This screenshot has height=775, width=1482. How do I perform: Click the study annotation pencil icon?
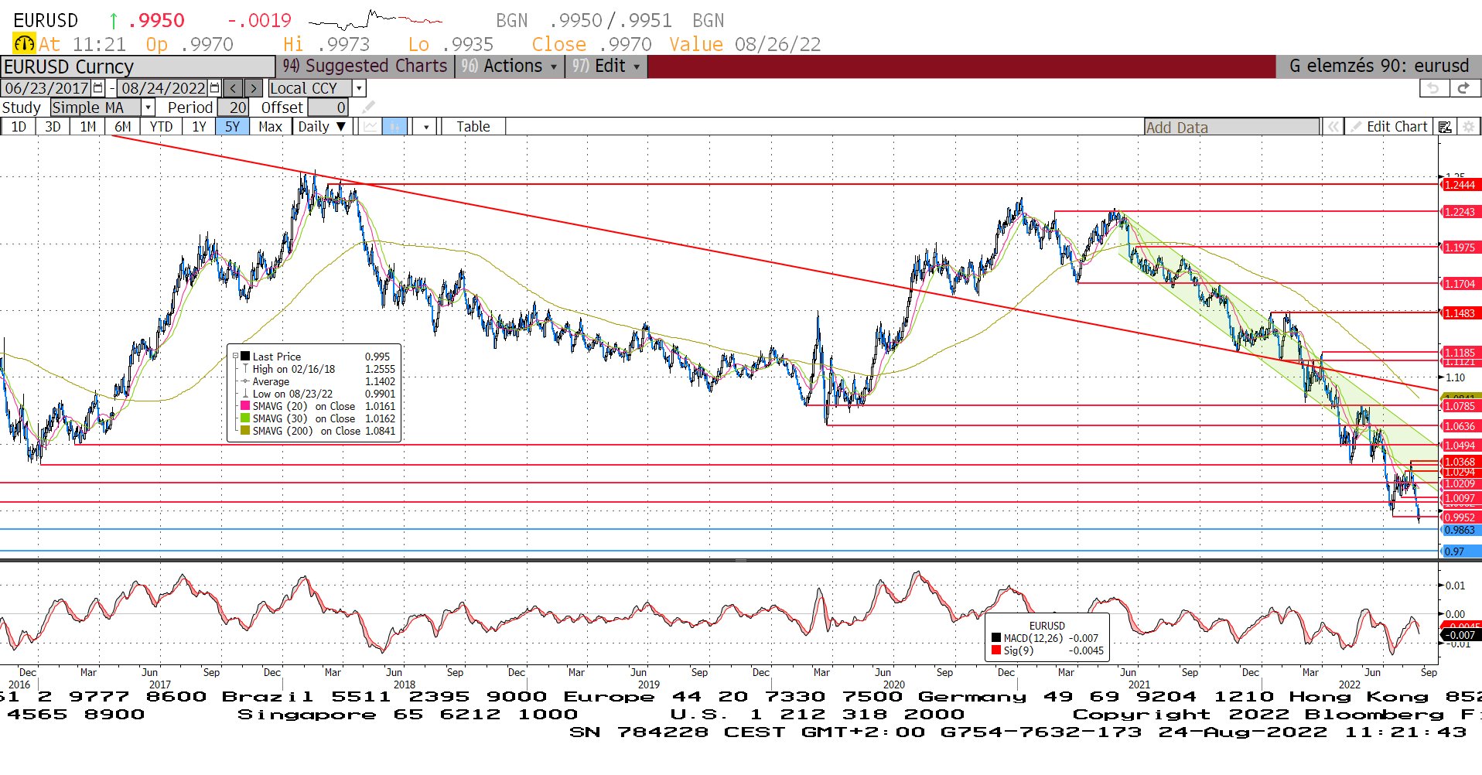coord(369,108)
